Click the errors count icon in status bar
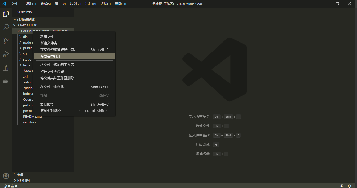 click(5, 186)
